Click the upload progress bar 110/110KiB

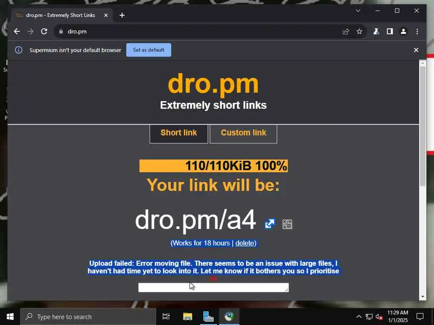click(x=214, y=166)
